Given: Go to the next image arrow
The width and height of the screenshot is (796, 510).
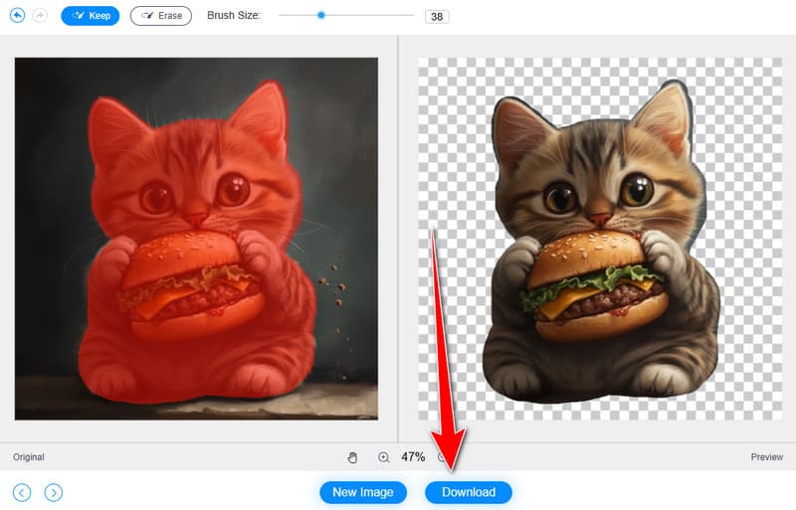Looking at the screenshot, I should click(x=54, y=492).
